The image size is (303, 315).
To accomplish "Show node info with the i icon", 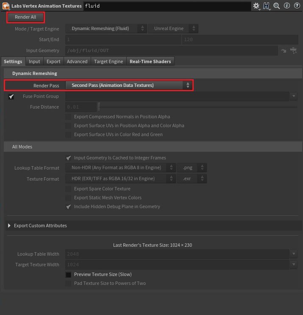I will click(x=287, y=6).
